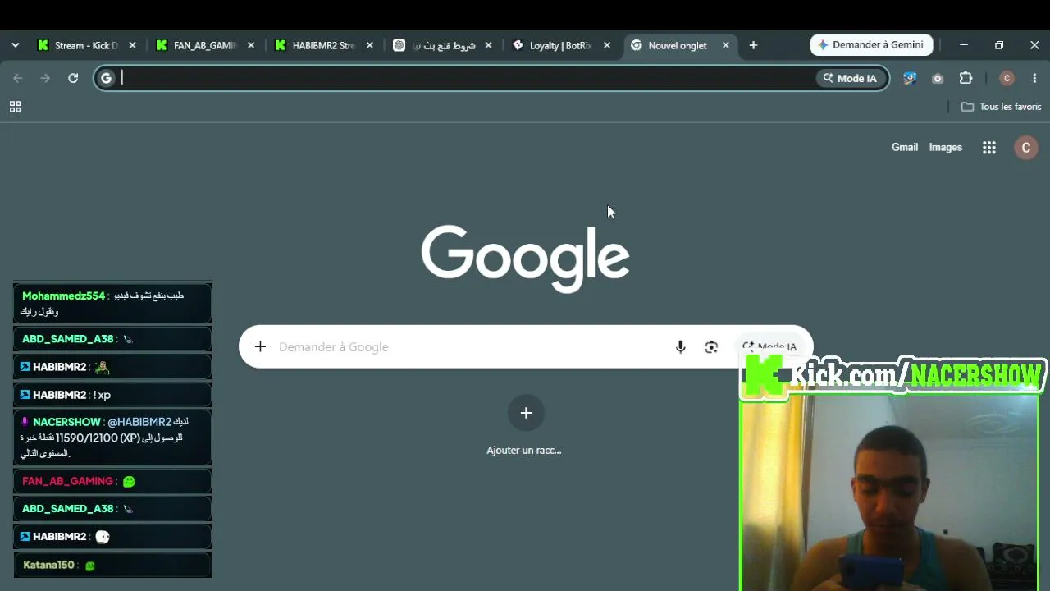Switch to the Stream - Kick tab
The image size is (1050, 591).
tap(86, 45)
